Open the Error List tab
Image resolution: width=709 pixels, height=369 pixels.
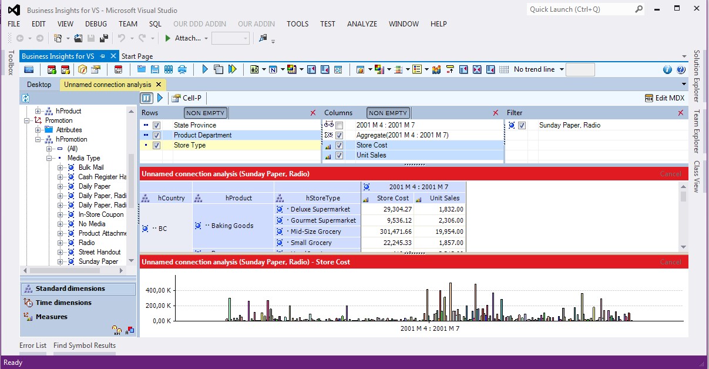click(x=33, y=345)
